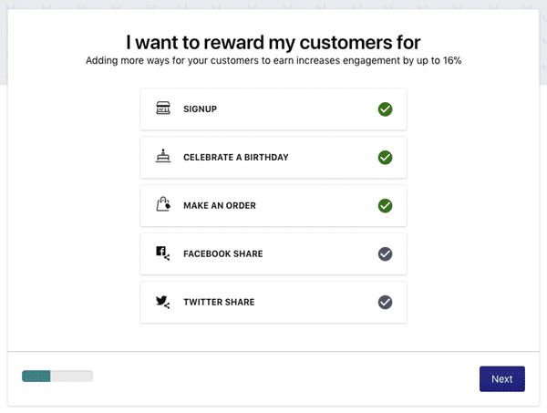
Task: Click the teal filled progress bar segment
Action: click(x=36, y=376)
